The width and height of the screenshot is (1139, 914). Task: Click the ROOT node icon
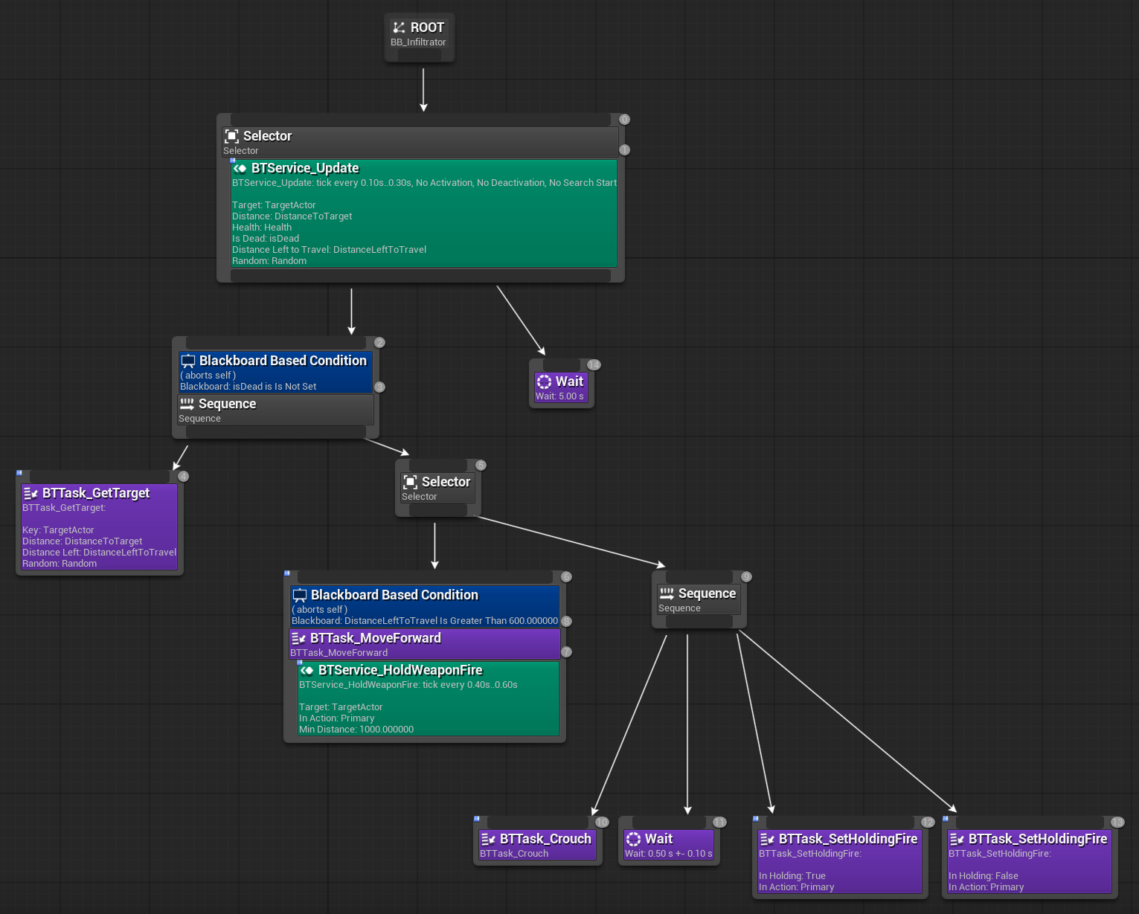(400, 28)
